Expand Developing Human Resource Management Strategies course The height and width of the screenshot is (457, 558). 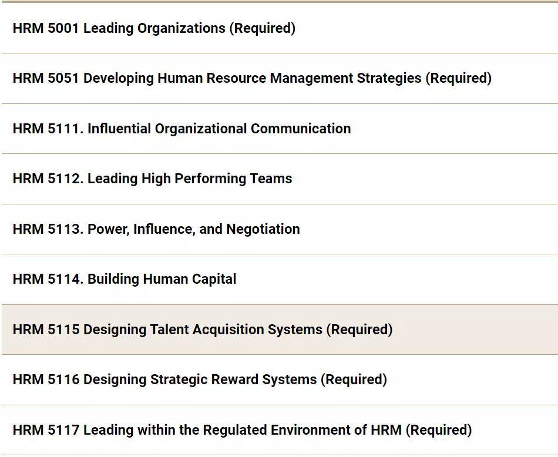(280, 79)
